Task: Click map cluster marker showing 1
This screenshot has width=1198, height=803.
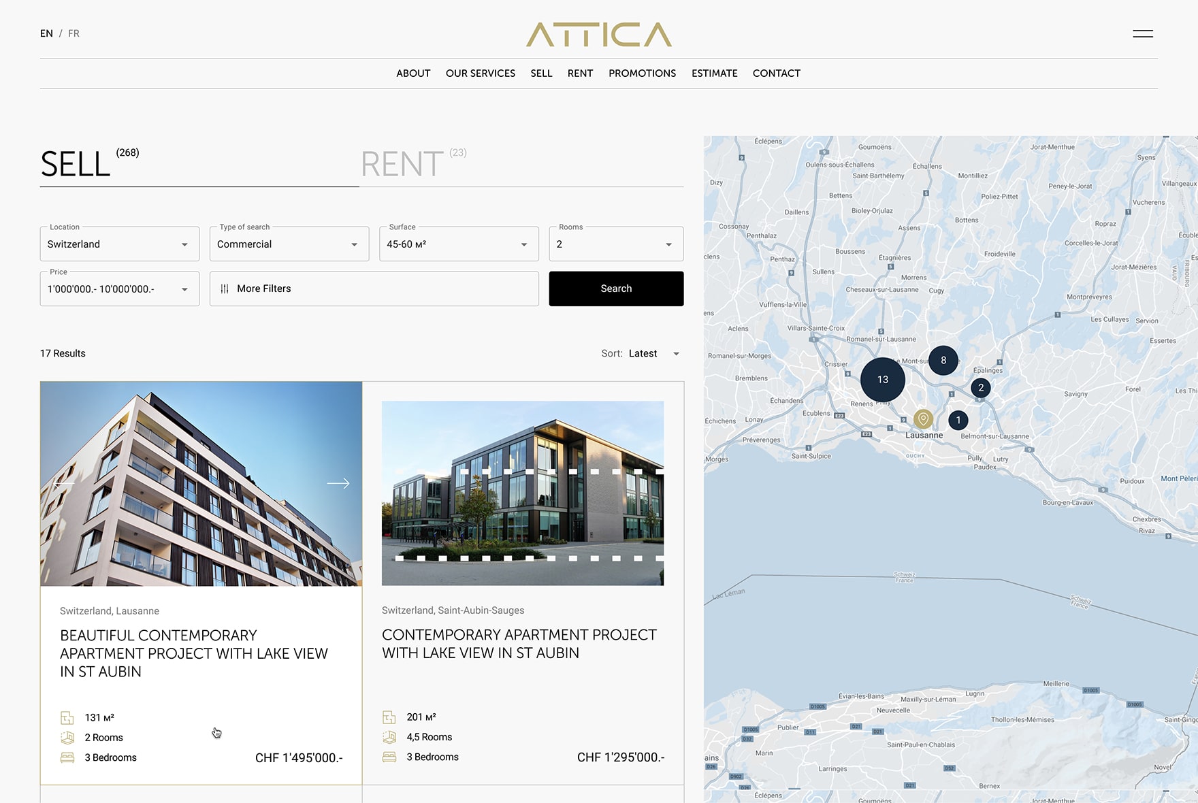Action: click(x=958, y=420)
